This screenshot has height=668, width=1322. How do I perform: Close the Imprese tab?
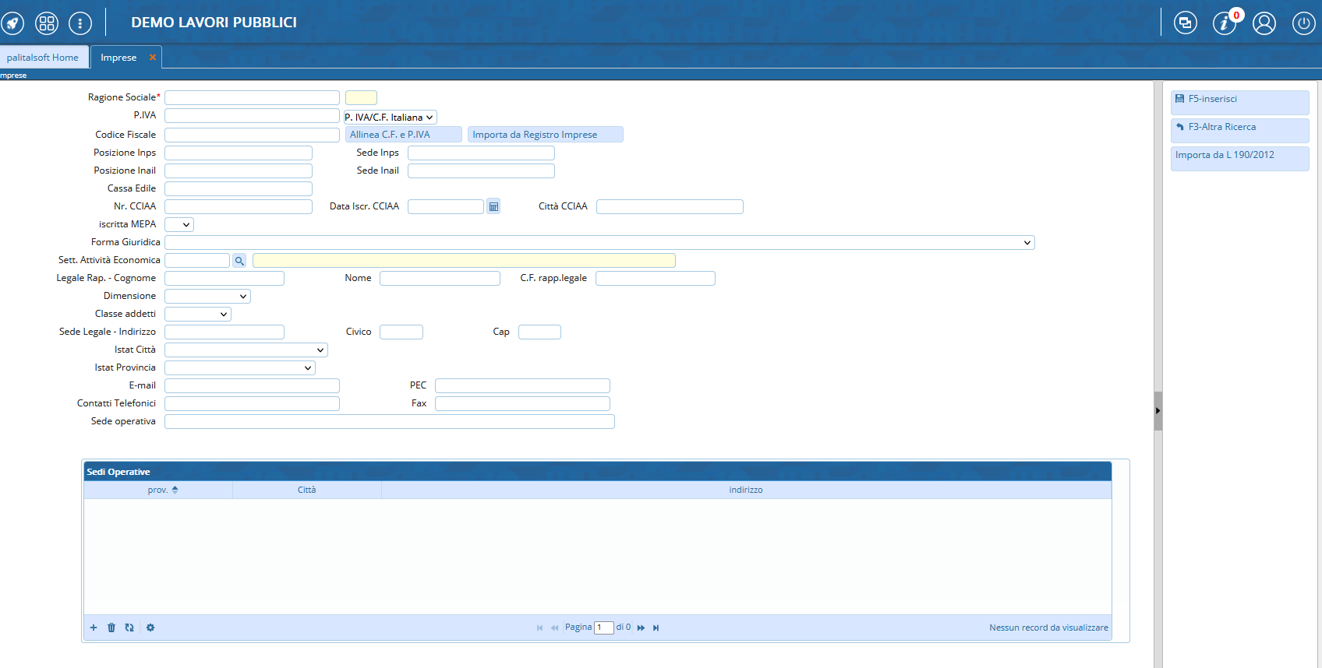point(153,58)
